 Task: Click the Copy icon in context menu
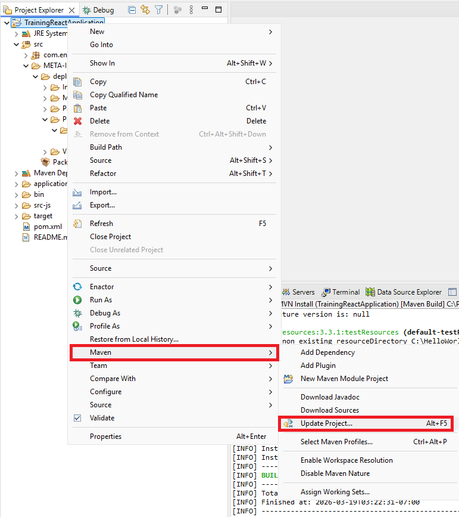pyautogui.click(x=77, y=82)
